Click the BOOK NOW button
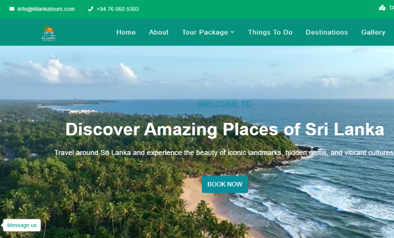The height and width of the screenshot is (238, 394). pyautogui.click(x=225, y=184)
